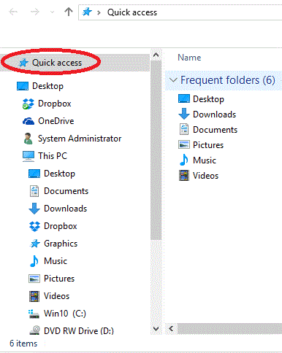
Task: Click the Forward navigation arrow
Action: click(x=34, y=12)
